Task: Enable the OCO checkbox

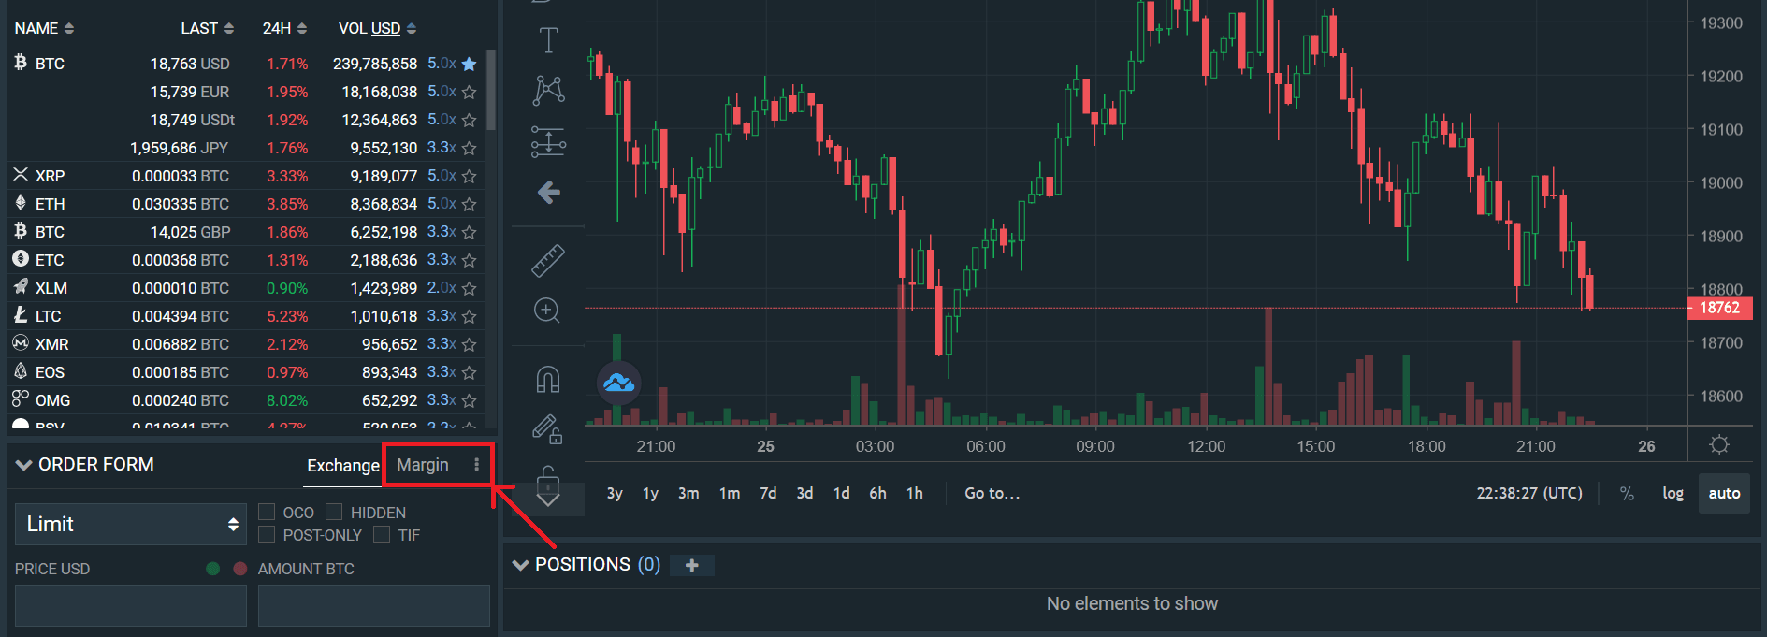Action: (267, 512)
